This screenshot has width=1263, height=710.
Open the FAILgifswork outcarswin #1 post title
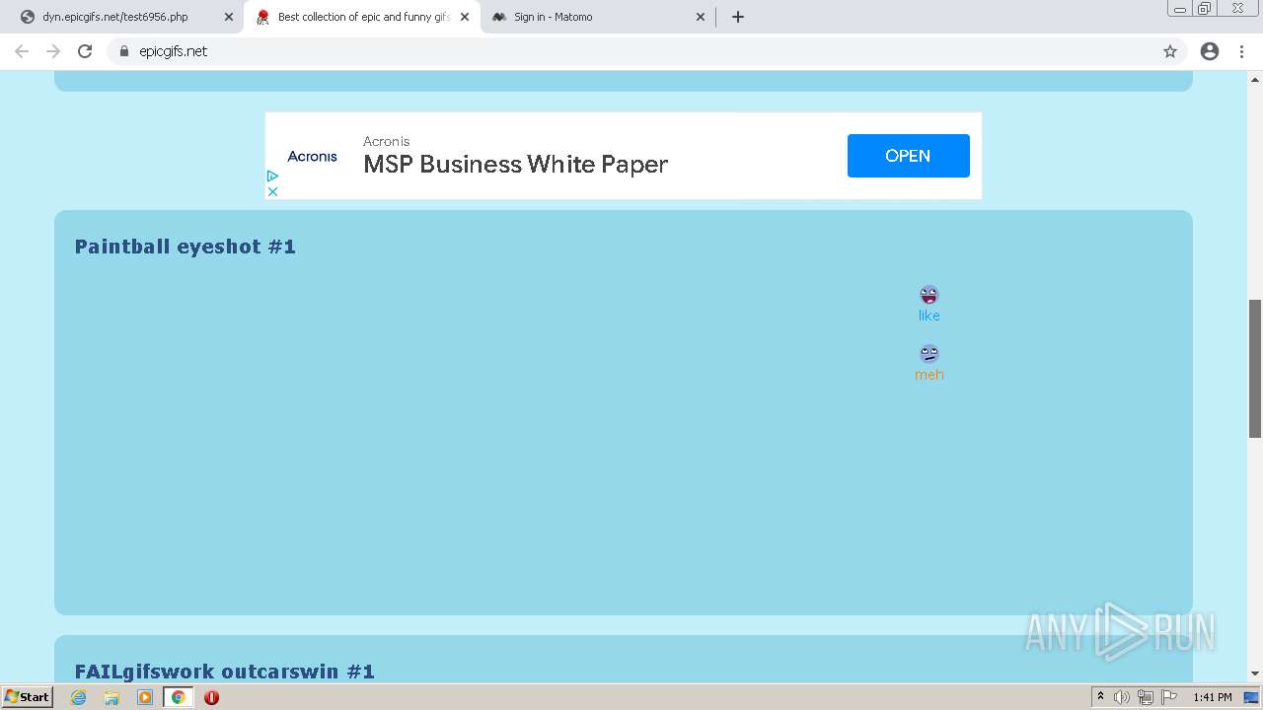tap(225, 672)
